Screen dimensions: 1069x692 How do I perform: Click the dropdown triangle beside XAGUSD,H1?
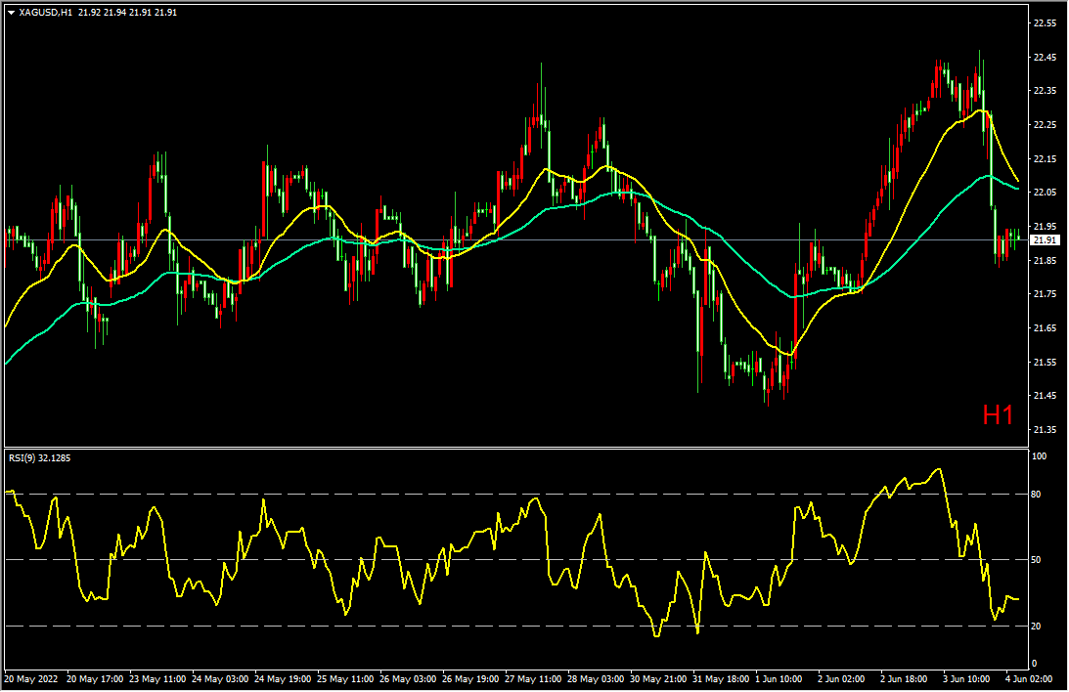(11, 13)
